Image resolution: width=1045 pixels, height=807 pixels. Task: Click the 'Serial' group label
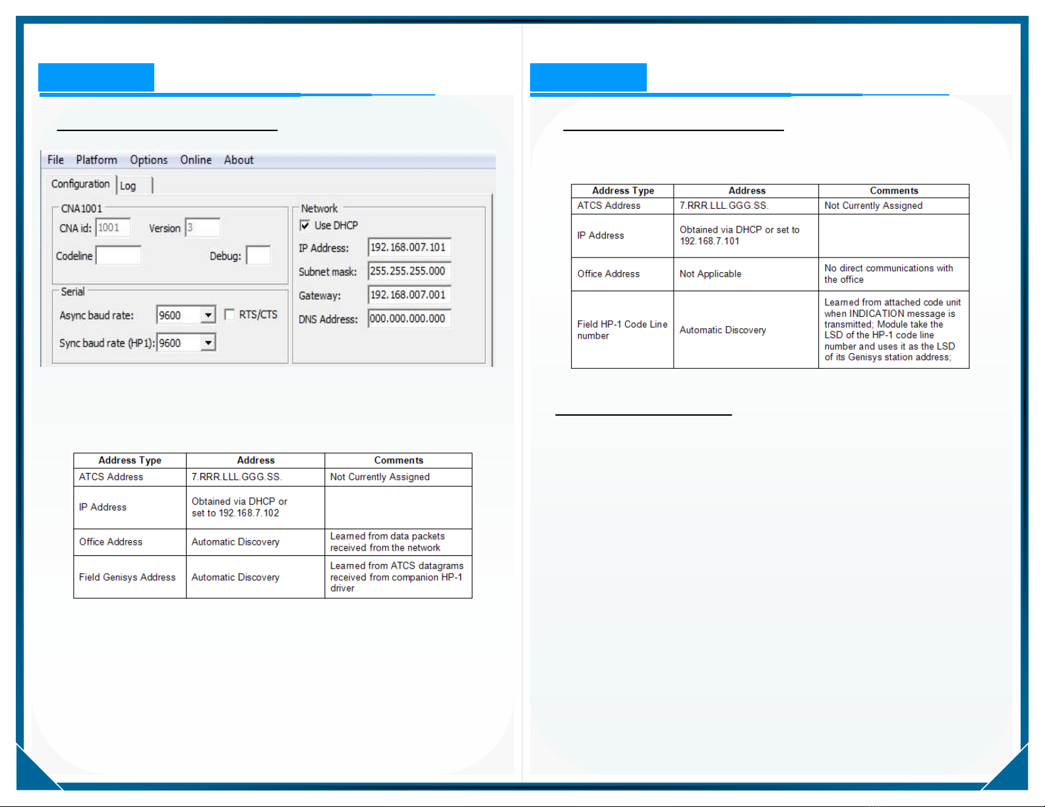pos(73,291)
